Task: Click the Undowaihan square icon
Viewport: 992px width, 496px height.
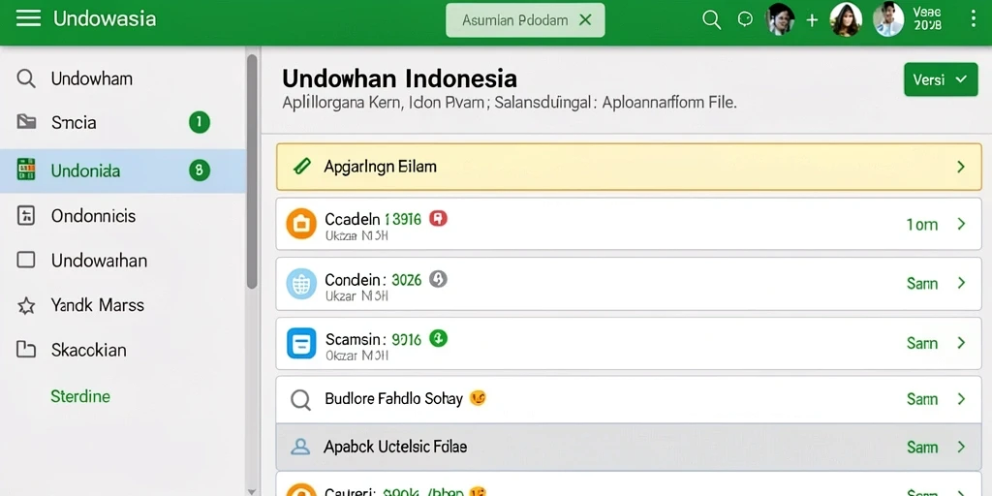Action: pyautogui.click(x=26, y=260)
